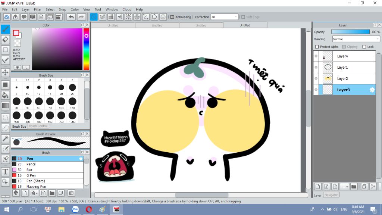Open Layer3 settings gear
The width and height of the screenshot is (382, 215).
click(x=372, y=90)
